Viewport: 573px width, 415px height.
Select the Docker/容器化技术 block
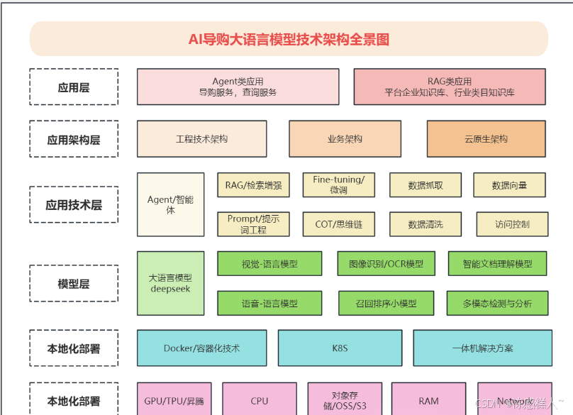202,348
